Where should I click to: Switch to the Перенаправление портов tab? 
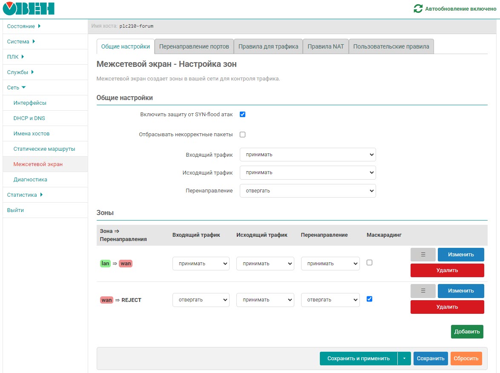point(194,46)
